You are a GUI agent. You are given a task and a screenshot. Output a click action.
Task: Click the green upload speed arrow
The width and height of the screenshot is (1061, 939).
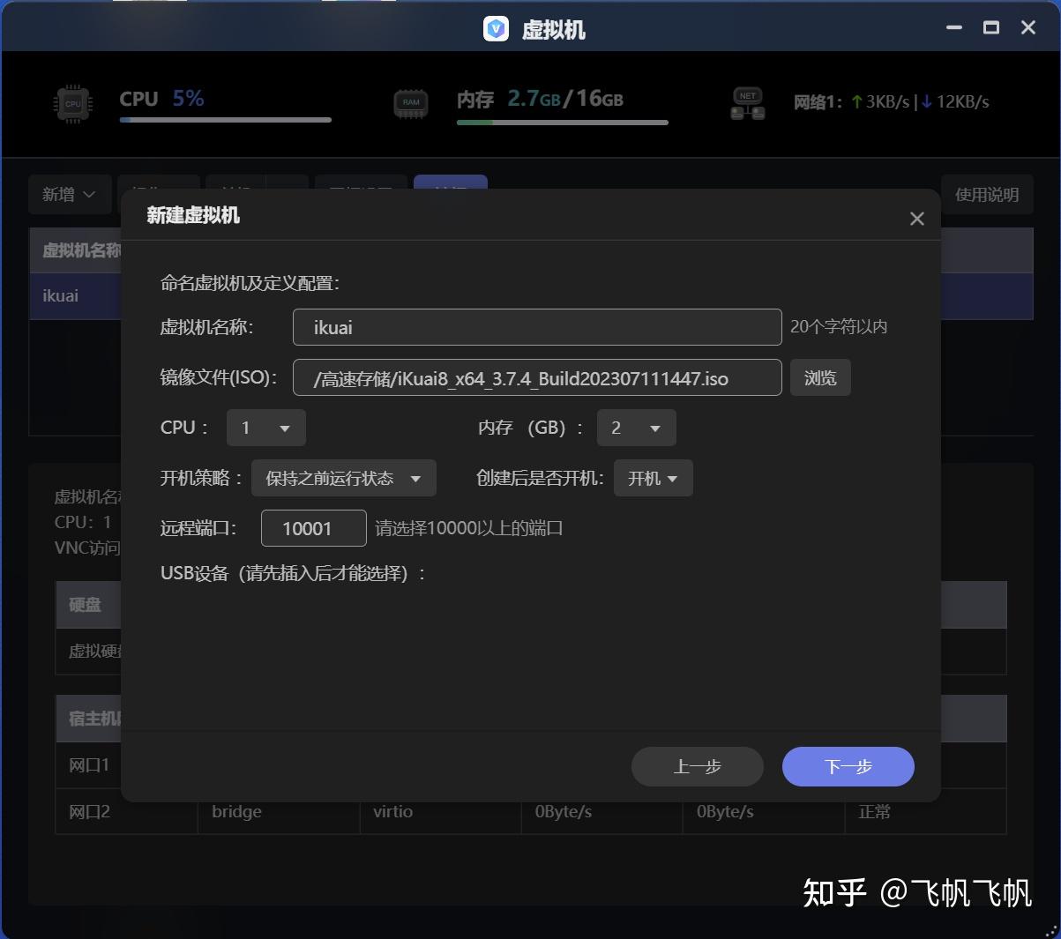[x=855, y=101]
